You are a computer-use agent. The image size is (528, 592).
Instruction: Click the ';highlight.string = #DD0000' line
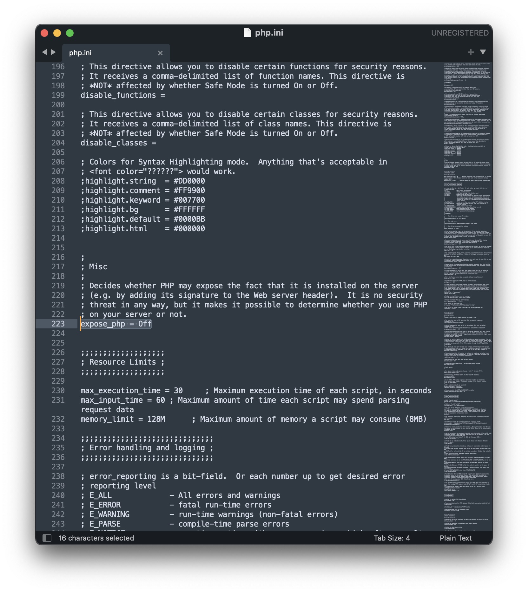click(143, 181)
